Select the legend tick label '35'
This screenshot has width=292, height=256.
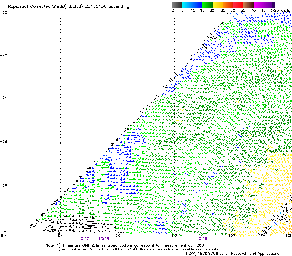click(243, 11)
